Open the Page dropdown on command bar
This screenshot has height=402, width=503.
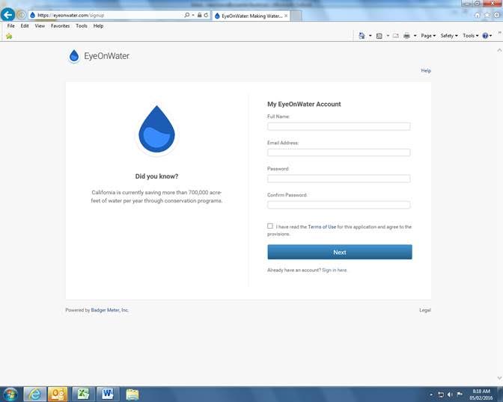point(428,36)
